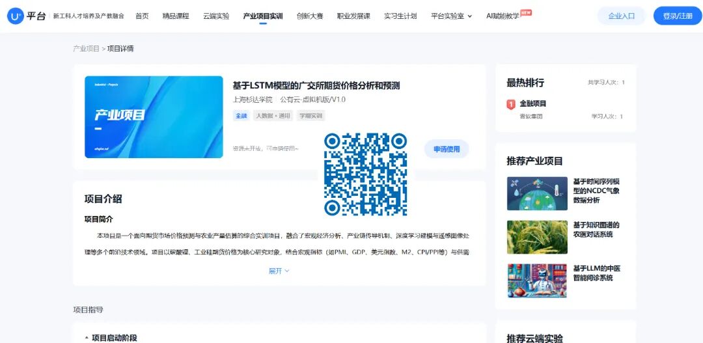
Task: Click the 申请使用 button
Action: coord(447,149)
